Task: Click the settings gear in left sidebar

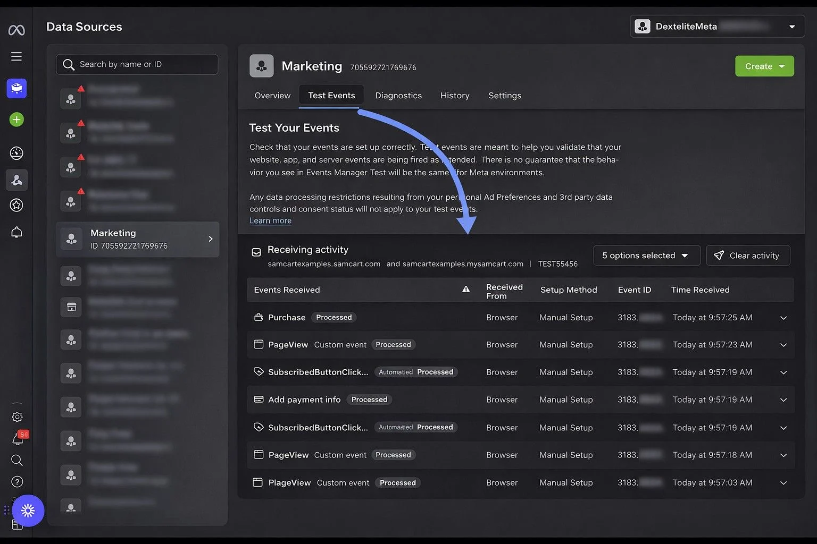Action: tap(17, 417)
